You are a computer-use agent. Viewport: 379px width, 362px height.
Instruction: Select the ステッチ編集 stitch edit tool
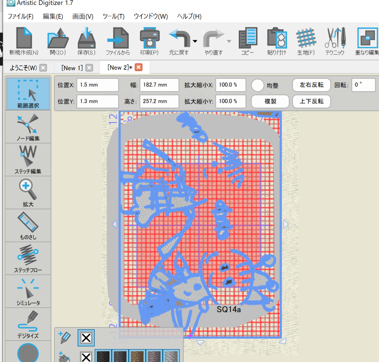pyautogui.click(x=28, y=160)
